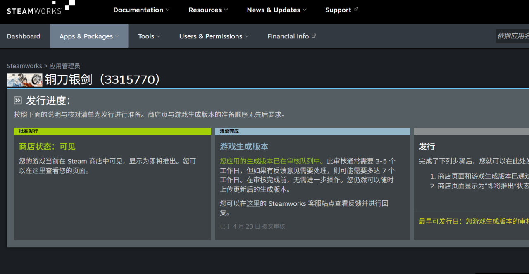
Task: Collapse the 发行进度 section icon
Action: pos(18,100)
